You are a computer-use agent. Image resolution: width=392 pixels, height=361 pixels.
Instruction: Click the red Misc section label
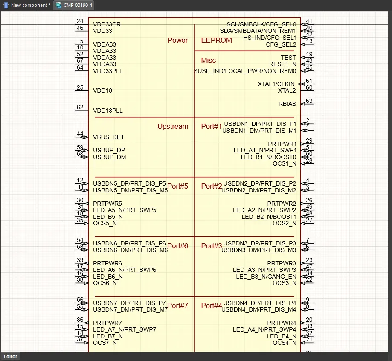[209, 60]
